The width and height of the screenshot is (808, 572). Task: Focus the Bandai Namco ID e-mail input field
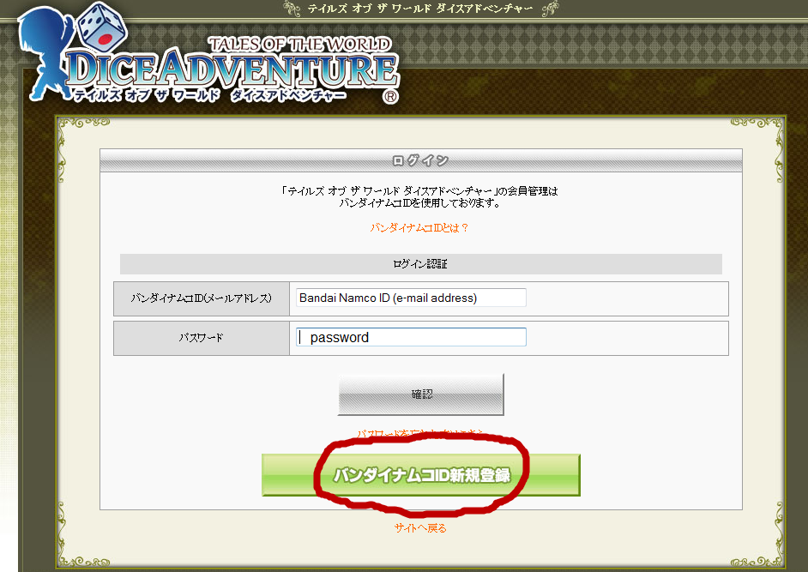tap(411, 298)
